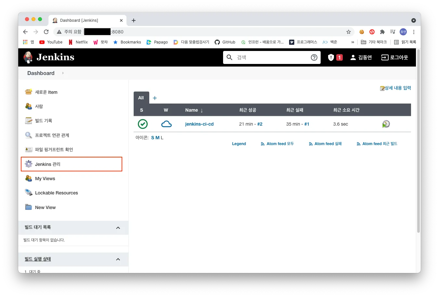Set icon size to M
Screen dimensions: 439x297
point(157,138)
